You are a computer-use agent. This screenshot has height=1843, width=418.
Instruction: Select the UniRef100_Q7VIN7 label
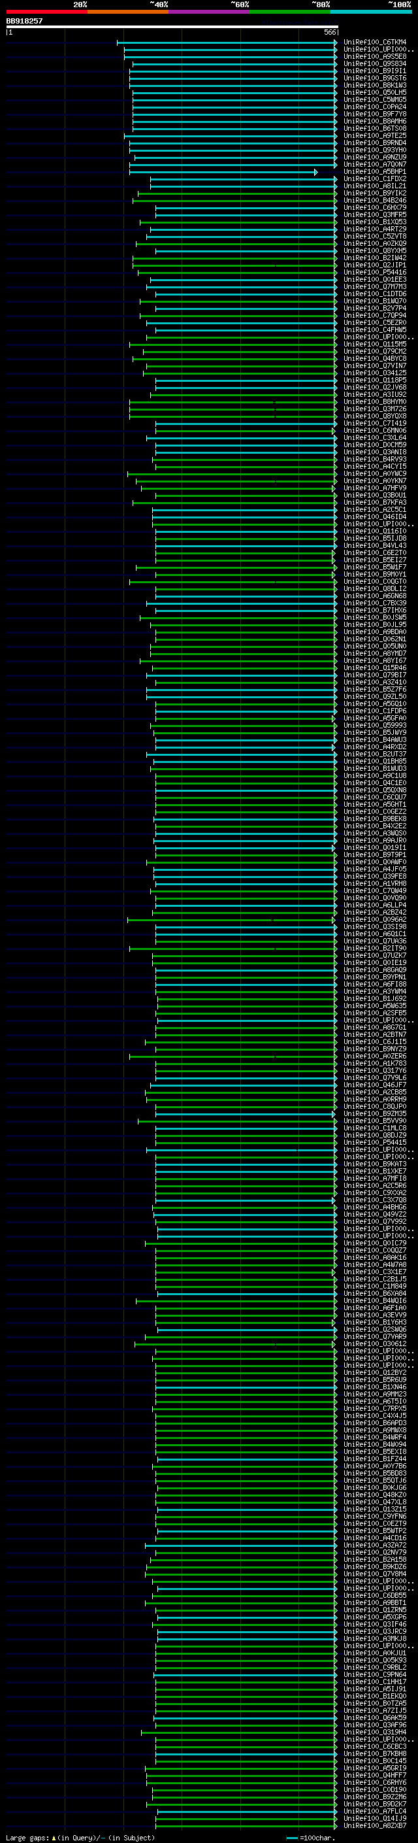tap(375, 365)
